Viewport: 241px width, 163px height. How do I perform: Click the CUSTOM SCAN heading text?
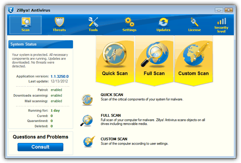(x=114, y=139)
